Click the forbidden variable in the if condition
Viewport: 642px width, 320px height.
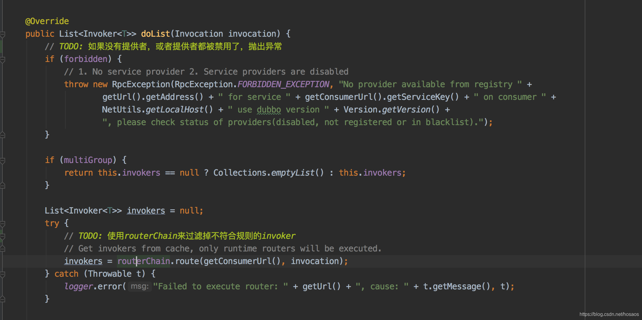pyautogui.click(x=86, y=59)
